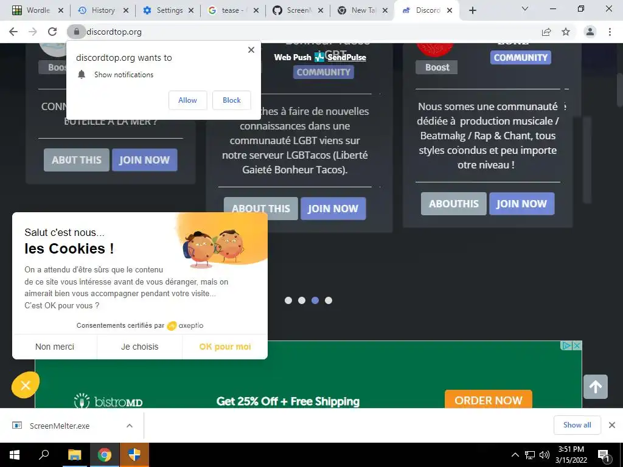Close the History tab
Screen dimensions: 623x467
pyautogui.click(x=126, y=10)
